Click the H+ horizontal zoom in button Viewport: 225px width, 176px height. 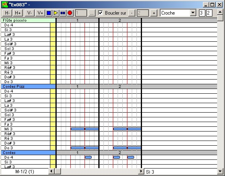coord(18,13)
